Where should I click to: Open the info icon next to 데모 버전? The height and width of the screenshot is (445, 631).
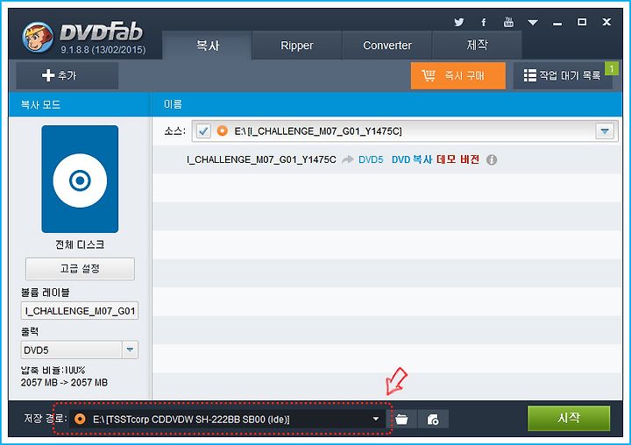pyautogui.click(x=492, y=160)
